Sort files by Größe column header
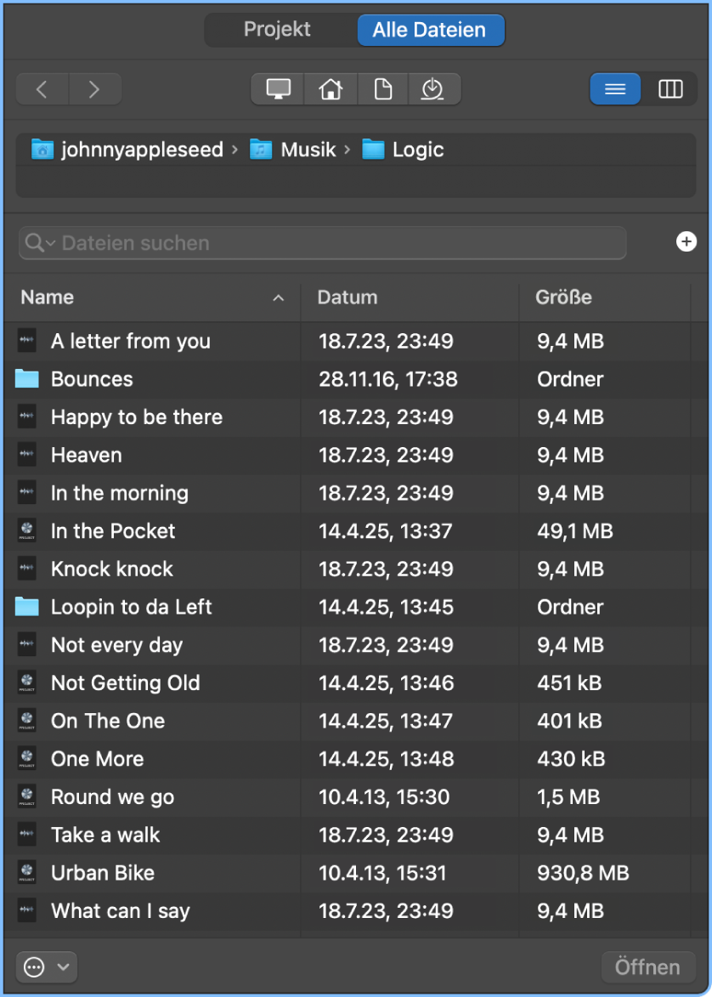 click(x=563, y=297)
